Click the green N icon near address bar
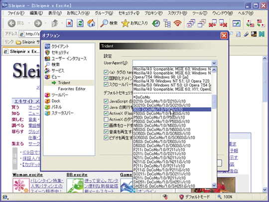Image resolution: width=269 pixels, height=202 pixels. (x=262, y=34)
